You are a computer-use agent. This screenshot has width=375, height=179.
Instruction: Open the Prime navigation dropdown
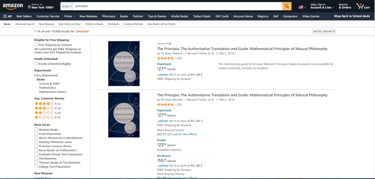coord(69,16)
